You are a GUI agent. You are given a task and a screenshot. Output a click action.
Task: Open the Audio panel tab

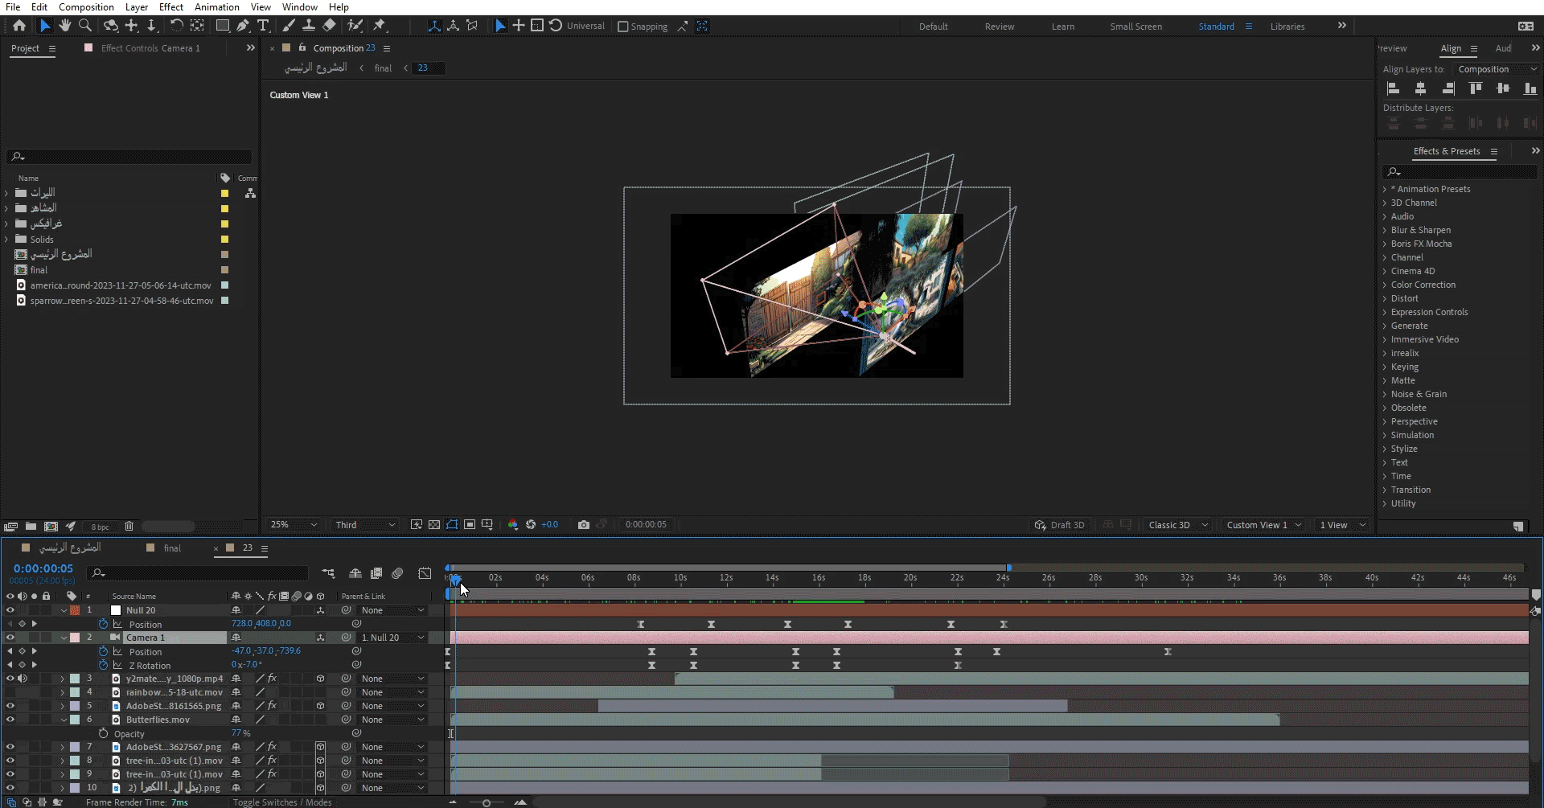(1503, 48)
